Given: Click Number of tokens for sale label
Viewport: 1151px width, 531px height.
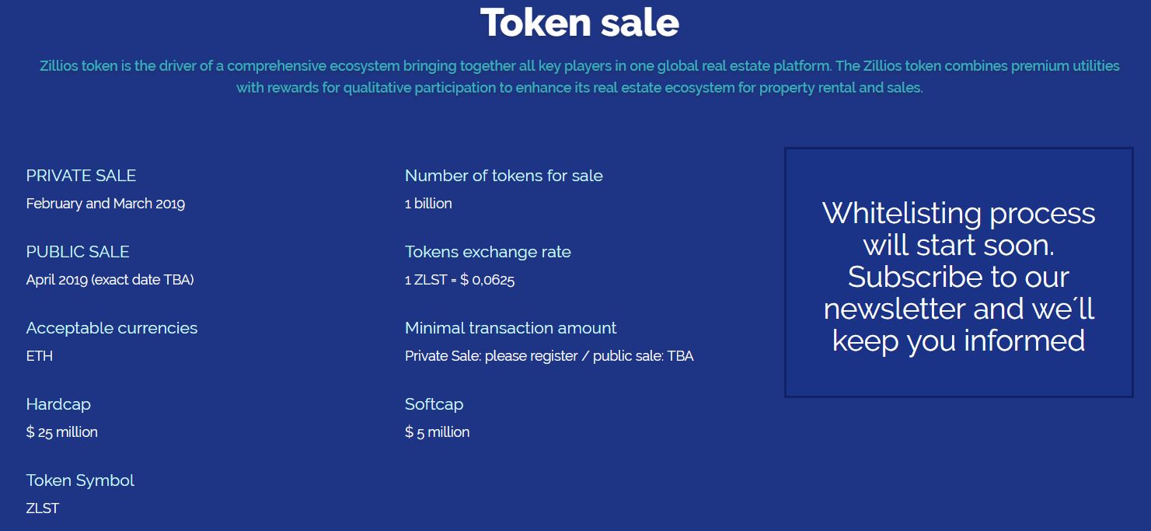Looking at the screenshot, I should [504, 176].
